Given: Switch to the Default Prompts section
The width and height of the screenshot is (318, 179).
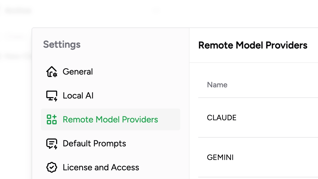Looking at the screenshot, I should 94,143.
